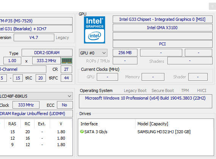Click the green SATA drive status icon

point(82,132)
